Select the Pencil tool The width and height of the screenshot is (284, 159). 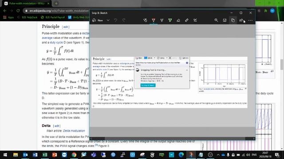tap(162, 20)
